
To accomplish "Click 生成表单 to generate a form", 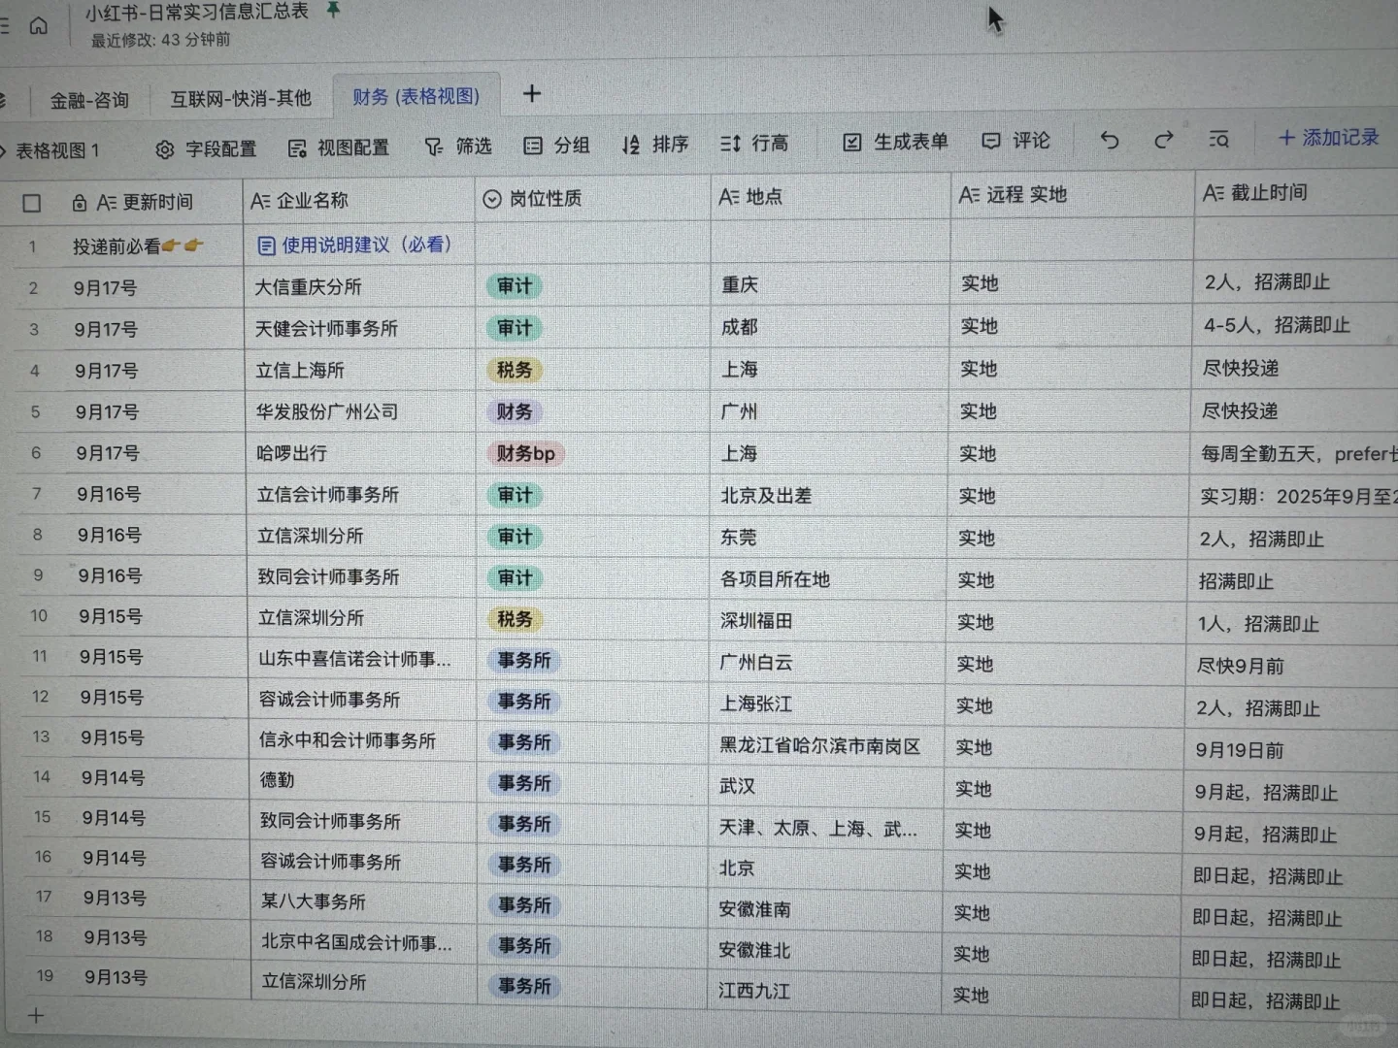I will [x=895, y=142].
